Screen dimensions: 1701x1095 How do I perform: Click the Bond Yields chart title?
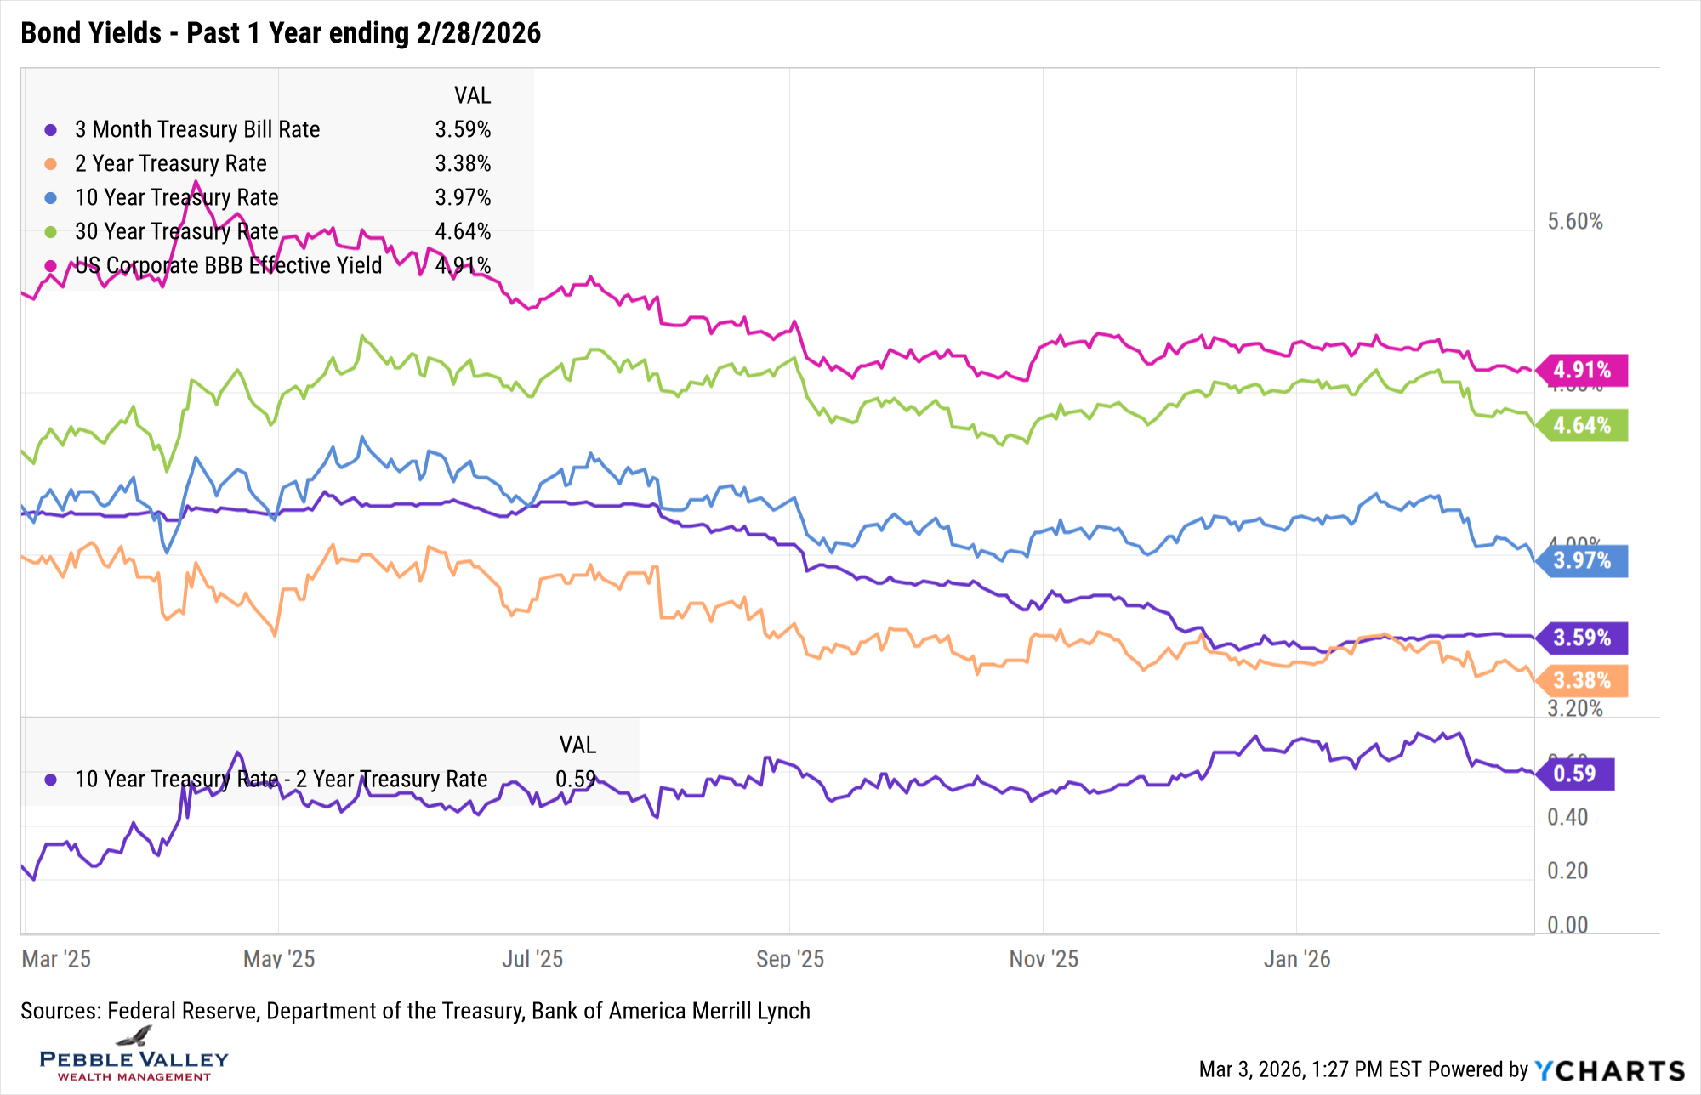coord(281,33)
